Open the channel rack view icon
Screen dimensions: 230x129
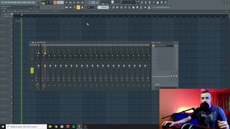[121, 7]
